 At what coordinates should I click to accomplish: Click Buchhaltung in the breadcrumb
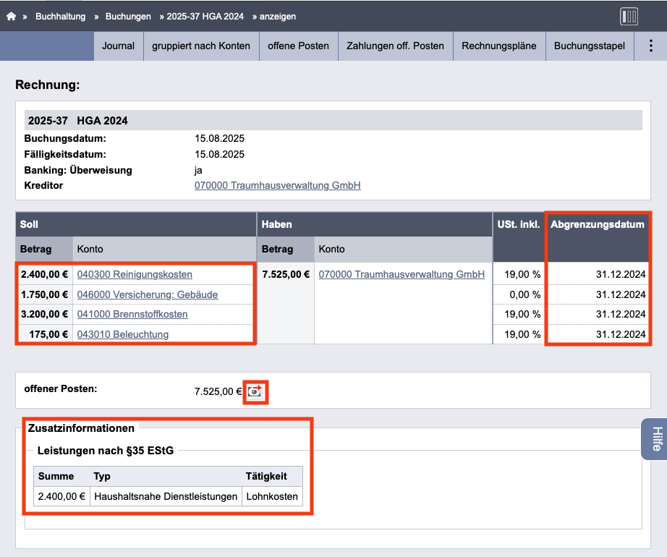(60, 17)
